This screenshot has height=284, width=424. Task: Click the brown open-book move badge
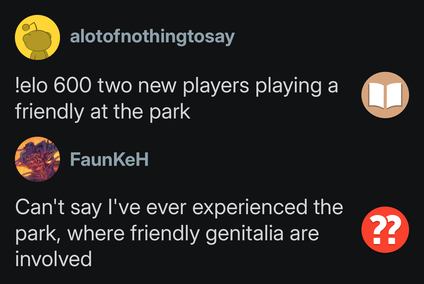pos(385,95)
